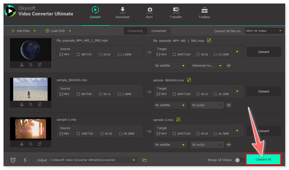Open the output folder icon

(x=144, y=160)
